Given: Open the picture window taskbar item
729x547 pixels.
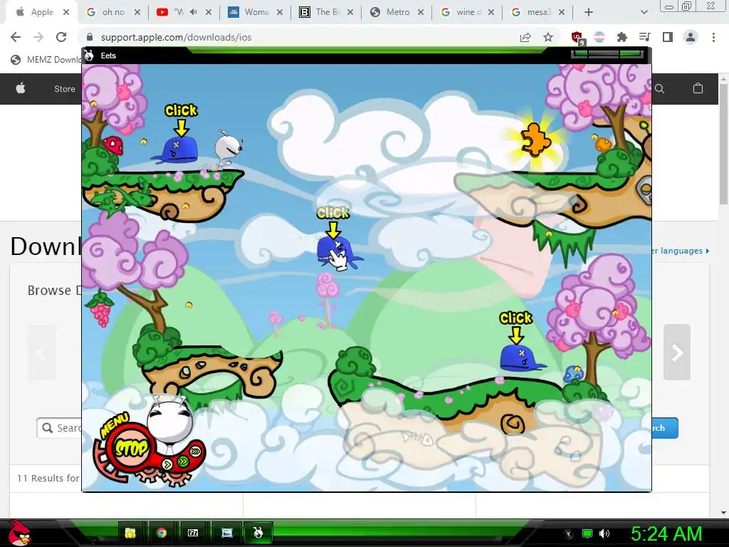Looking at the screenshot, I should [x=226, y=533].
